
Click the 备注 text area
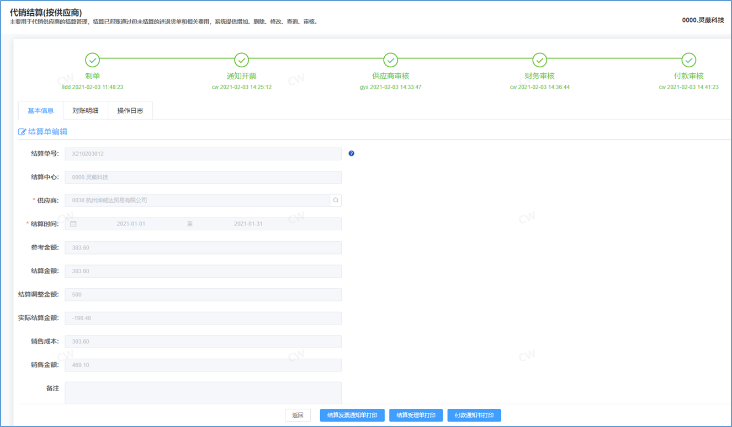coord(203,393)
